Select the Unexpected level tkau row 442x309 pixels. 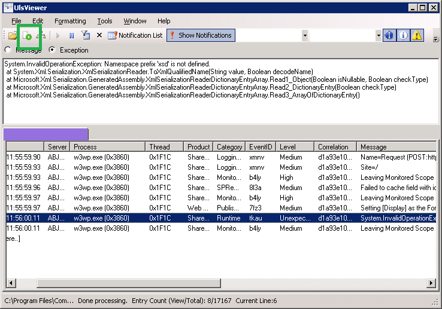click(x=221, y=218)
